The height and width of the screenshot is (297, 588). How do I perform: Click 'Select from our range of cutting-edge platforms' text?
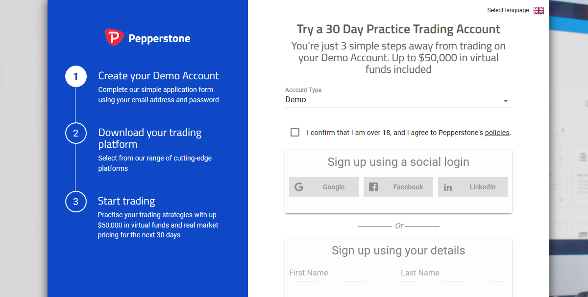[155, 163]
